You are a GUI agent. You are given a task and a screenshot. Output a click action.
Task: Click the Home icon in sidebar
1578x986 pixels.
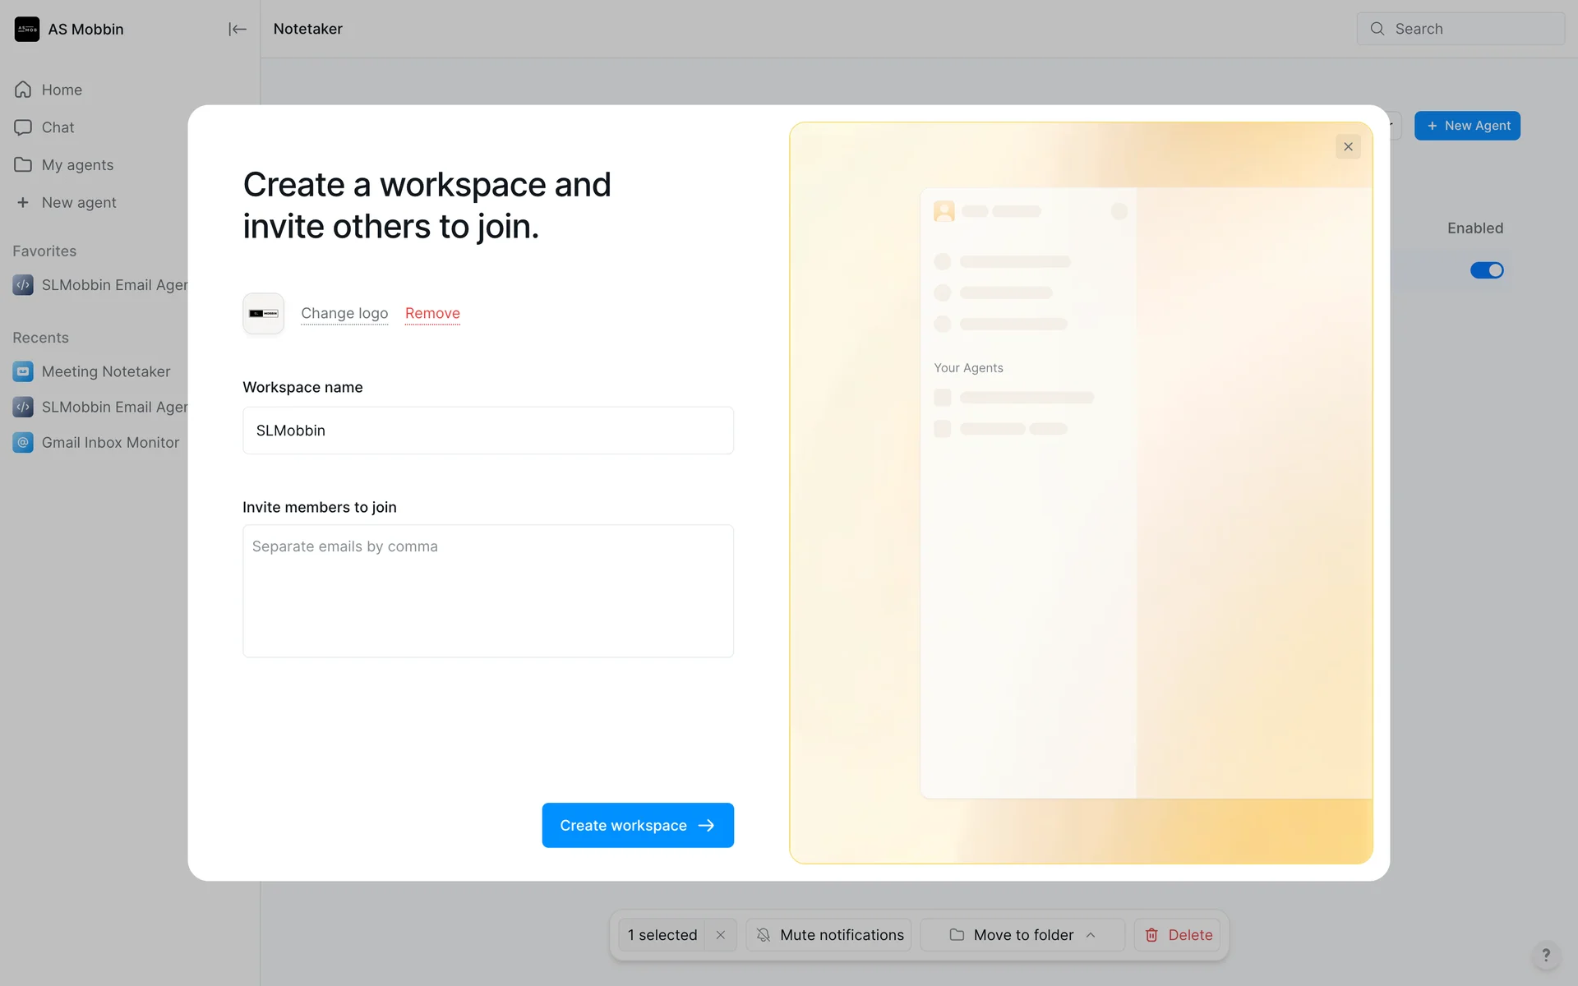(23, 90)
